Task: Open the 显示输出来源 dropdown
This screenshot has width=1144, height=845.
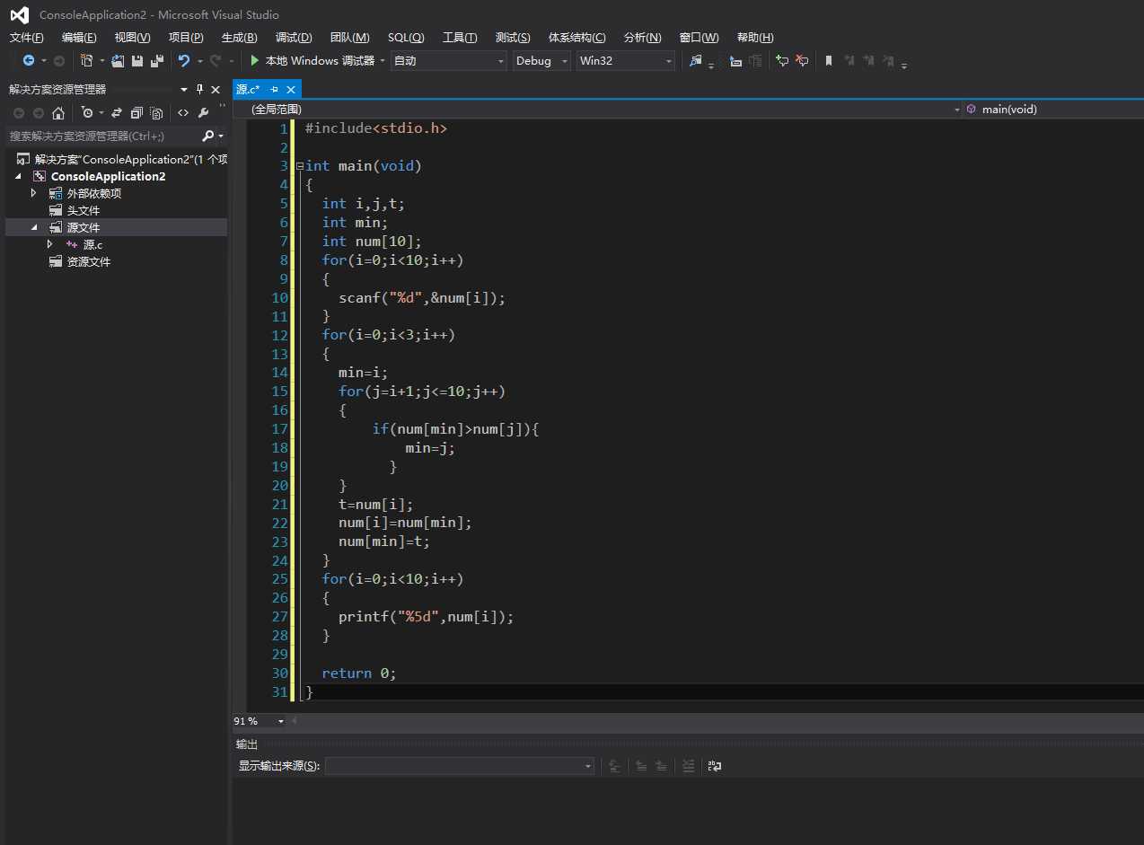Action: tap(460, 766)
